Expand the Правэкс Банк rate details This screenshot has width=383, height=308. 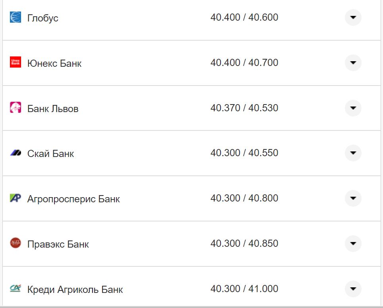click(x=353, y=244)
